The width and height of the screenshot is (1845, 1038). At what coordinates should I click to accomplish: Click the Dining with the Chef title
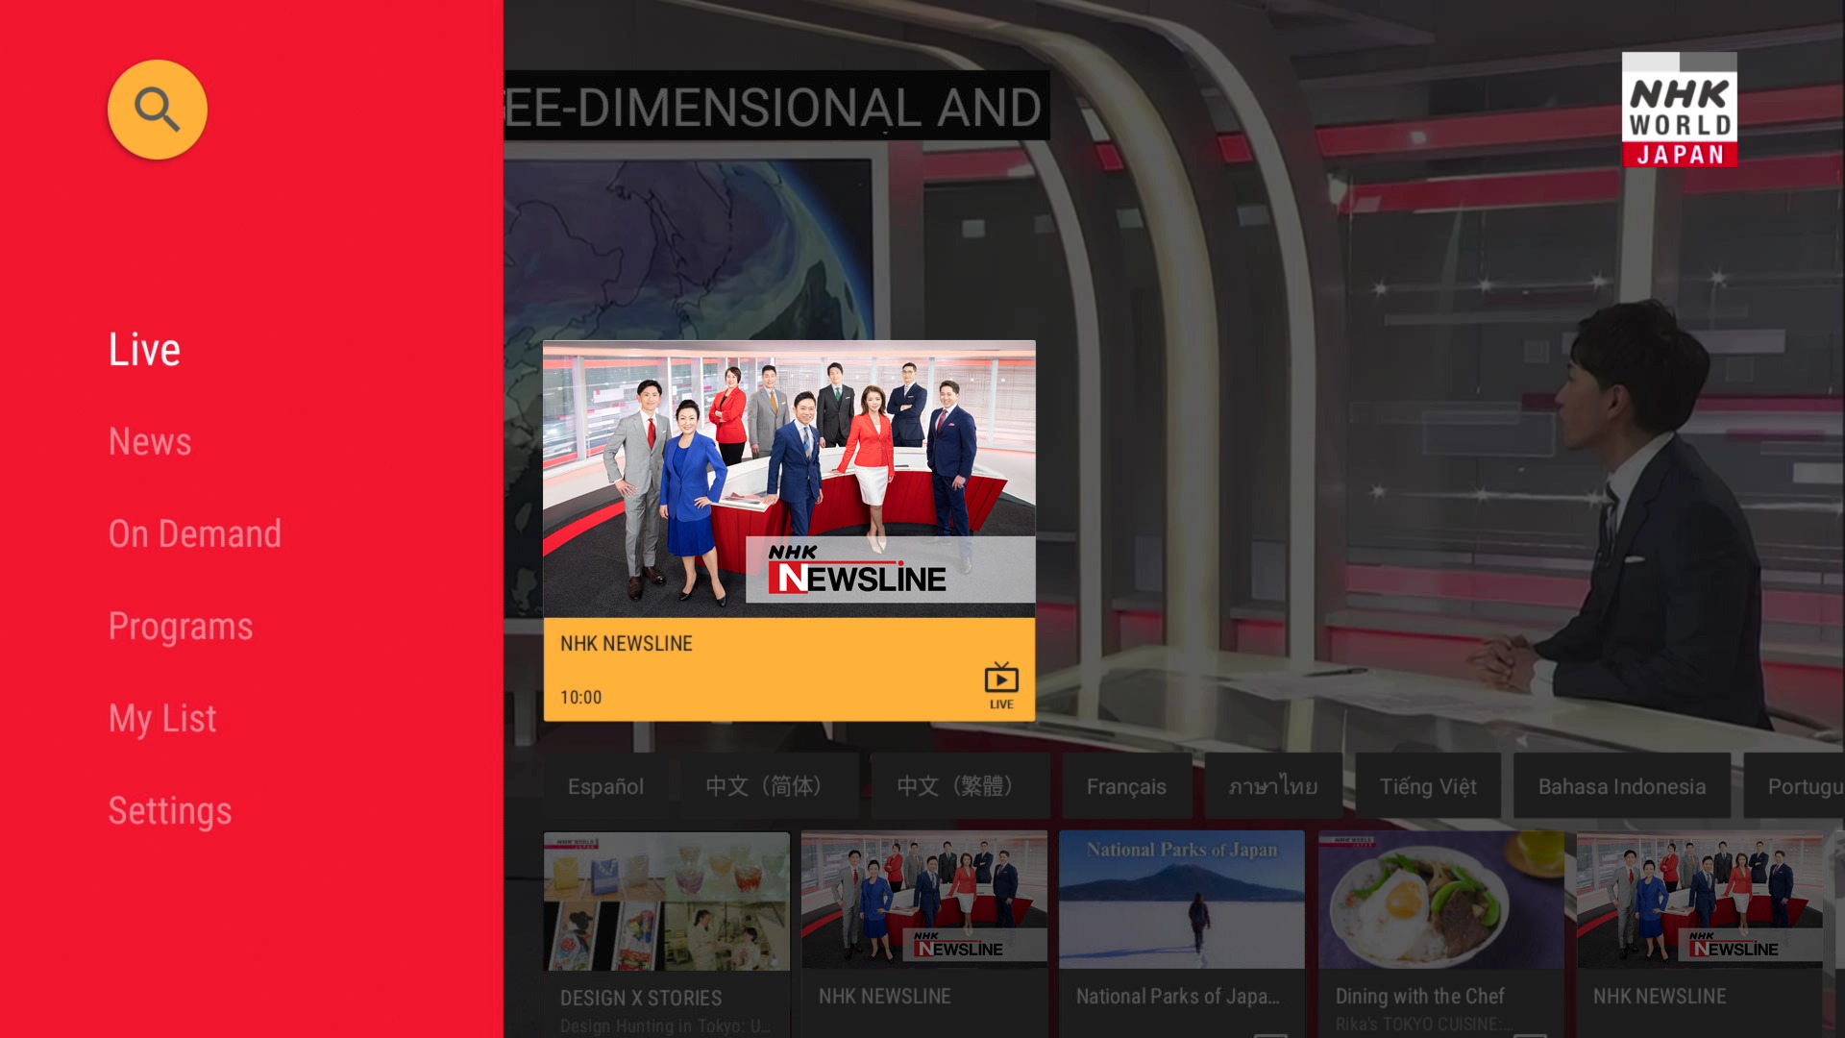(x=1419, y=997)
